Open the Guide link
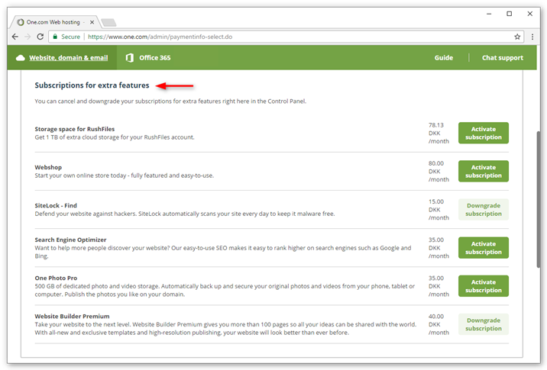 tap(444, 58)
